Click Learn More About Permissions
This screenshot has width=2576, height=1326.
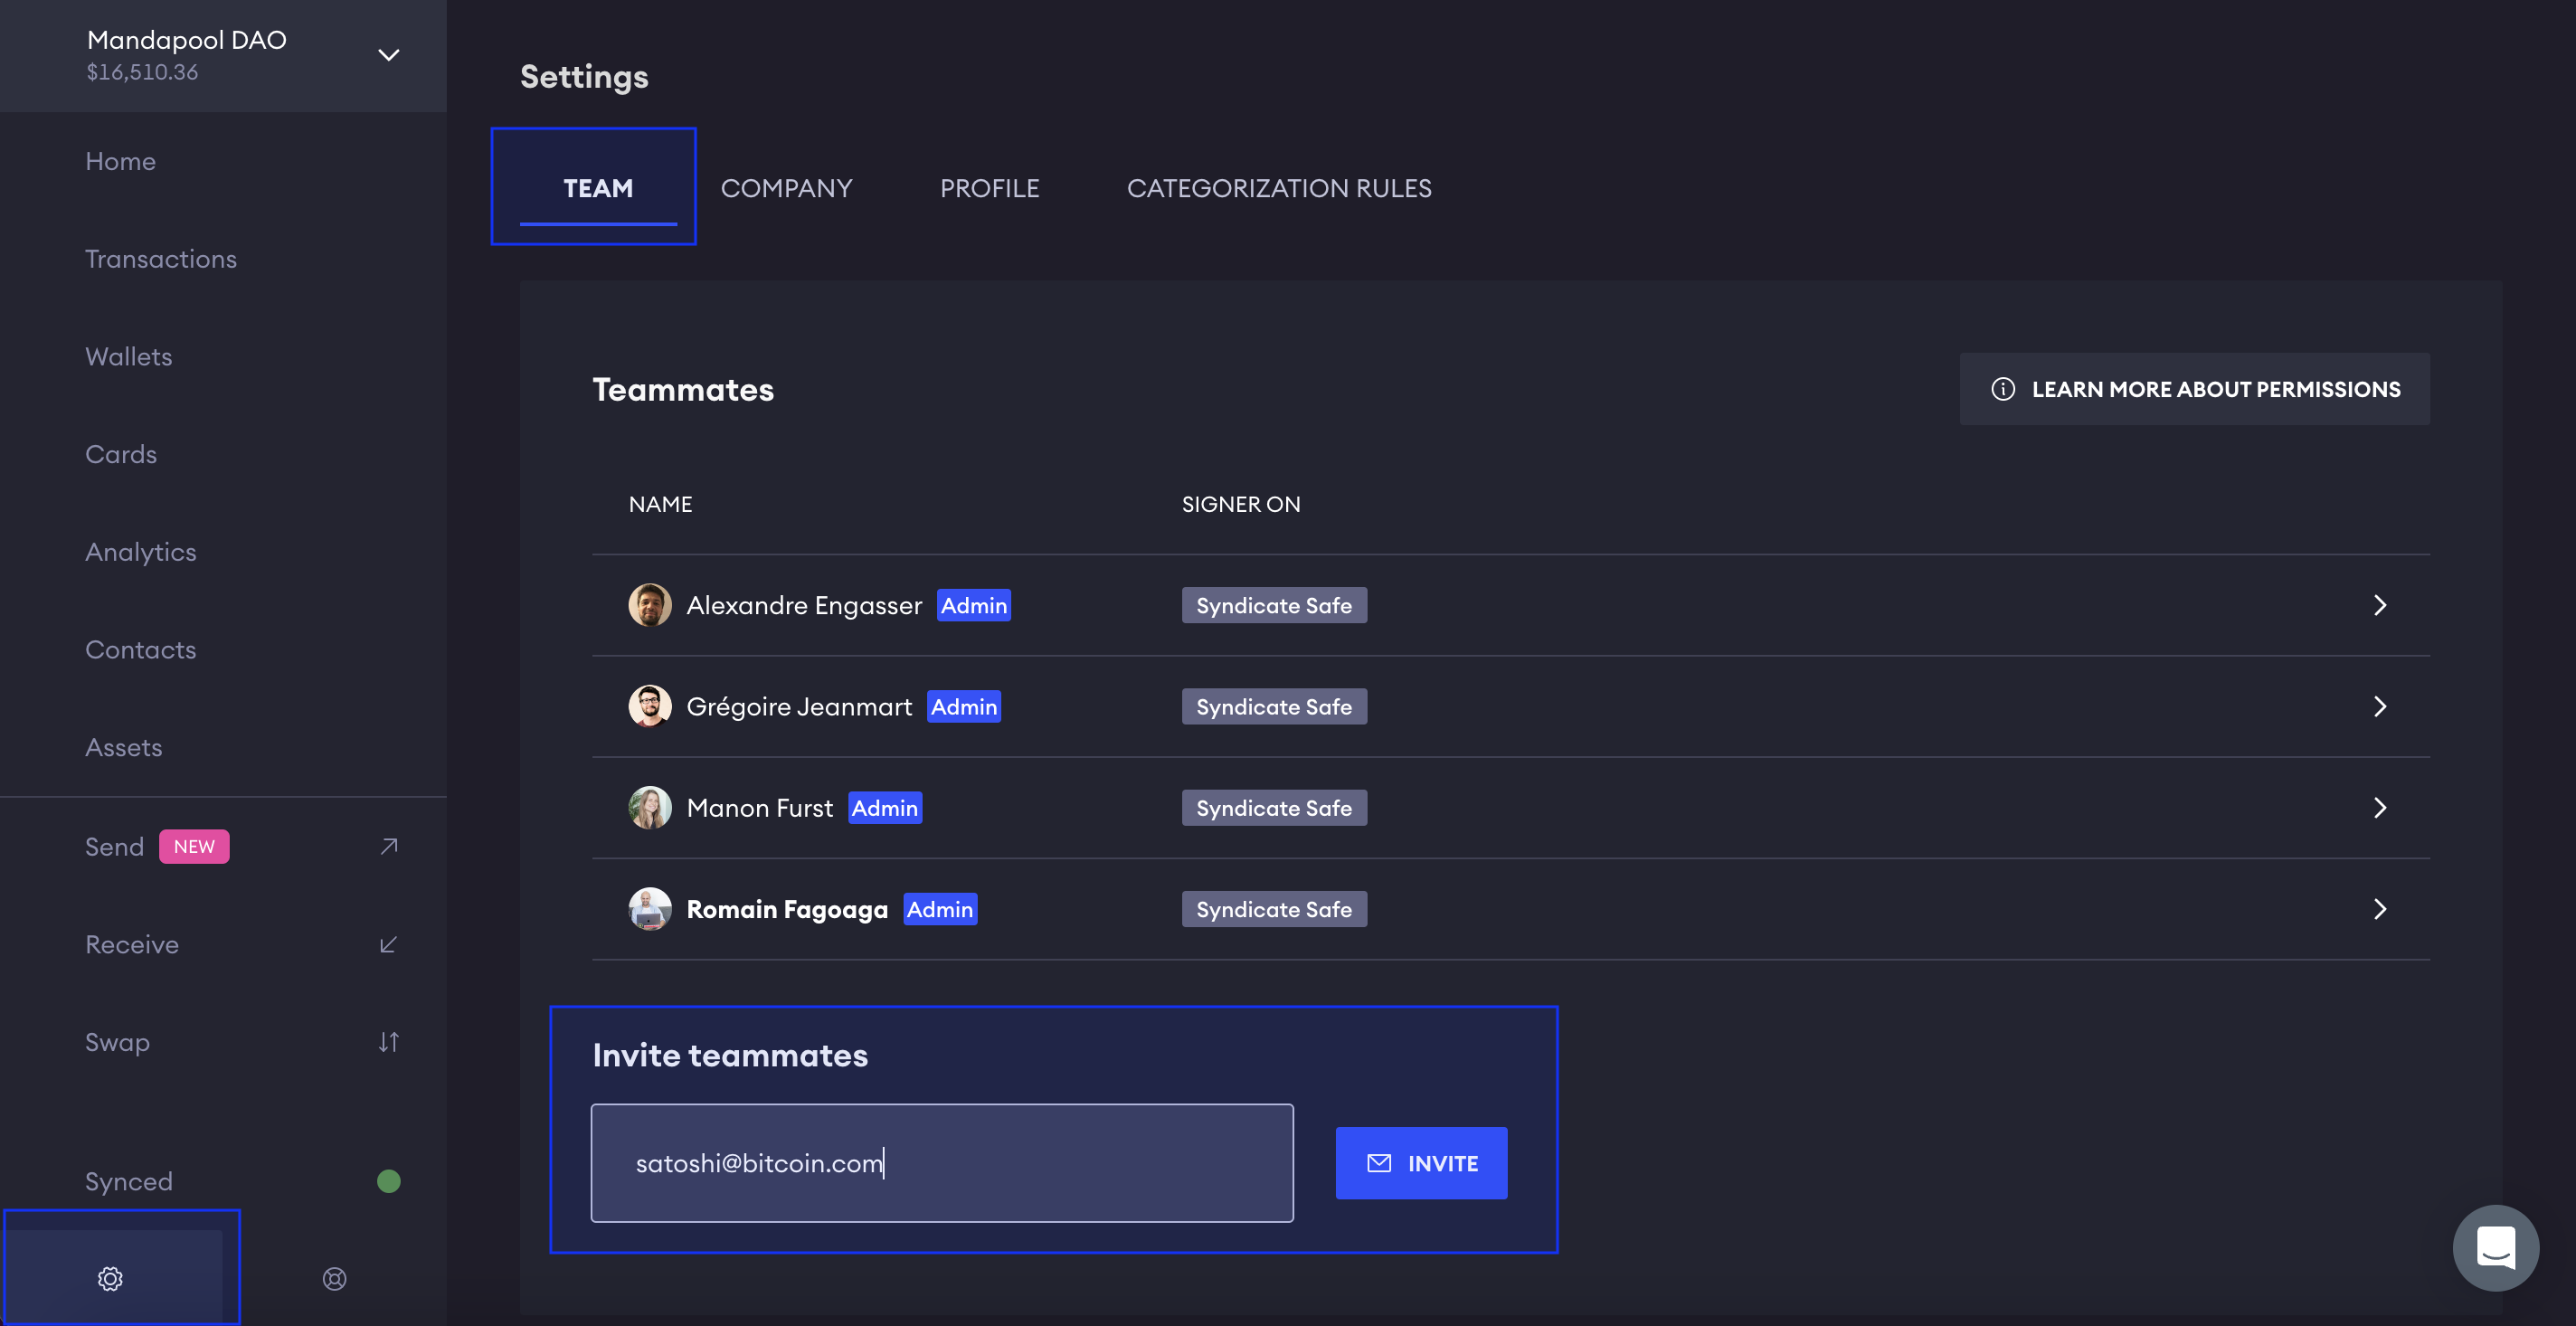2195,389
